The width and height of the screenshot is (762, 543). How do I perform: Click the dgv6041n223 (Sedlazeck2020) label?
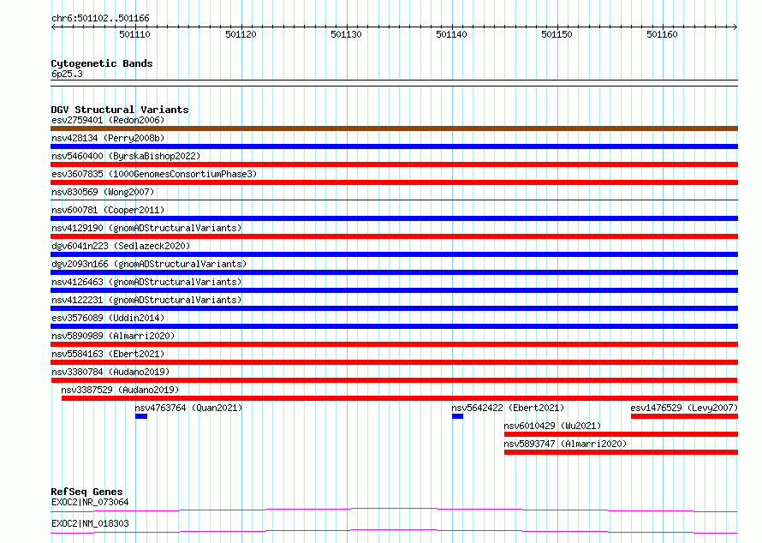pyautogui.click(x=121, y=246)
